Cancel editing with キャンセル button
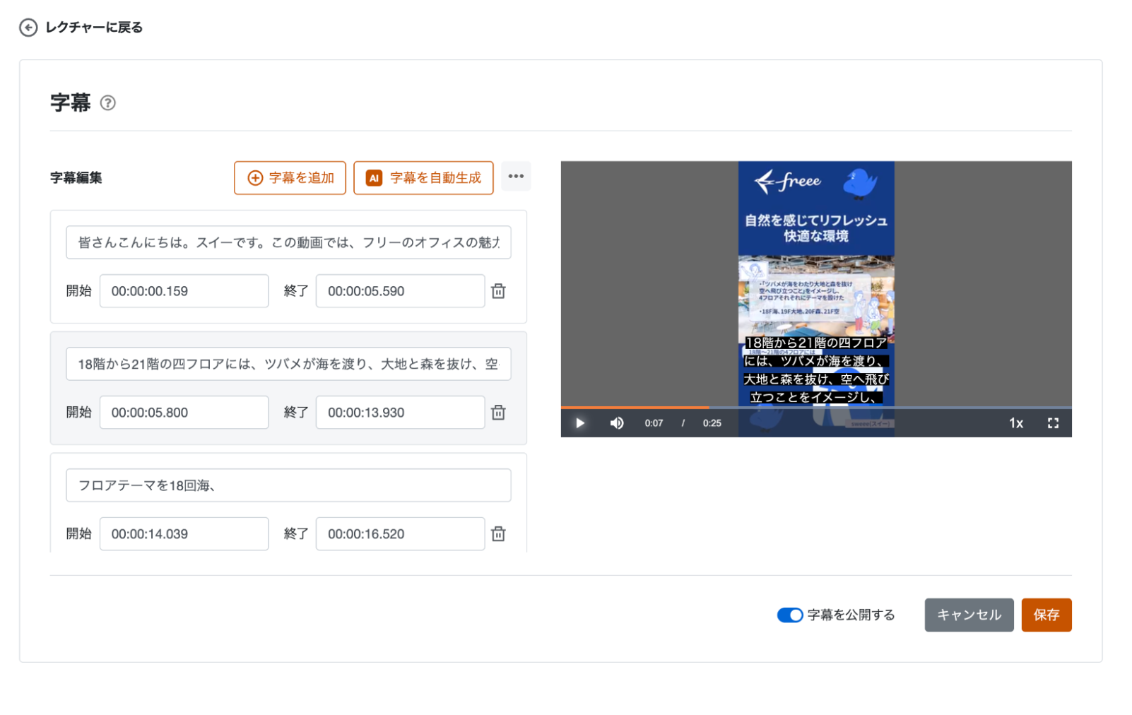 click(969, 615)
